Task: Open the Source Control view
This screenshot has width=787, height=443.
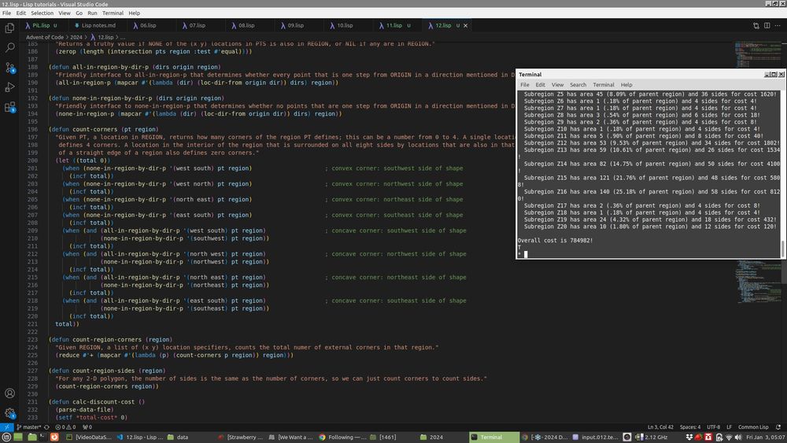Action: click(x=9, y=67)
